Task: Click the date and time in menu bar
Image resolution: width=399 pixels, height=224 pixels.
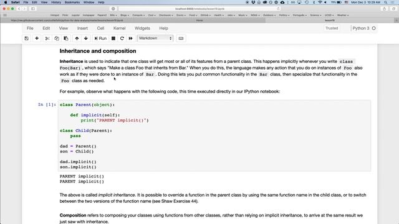Action: 366,2
